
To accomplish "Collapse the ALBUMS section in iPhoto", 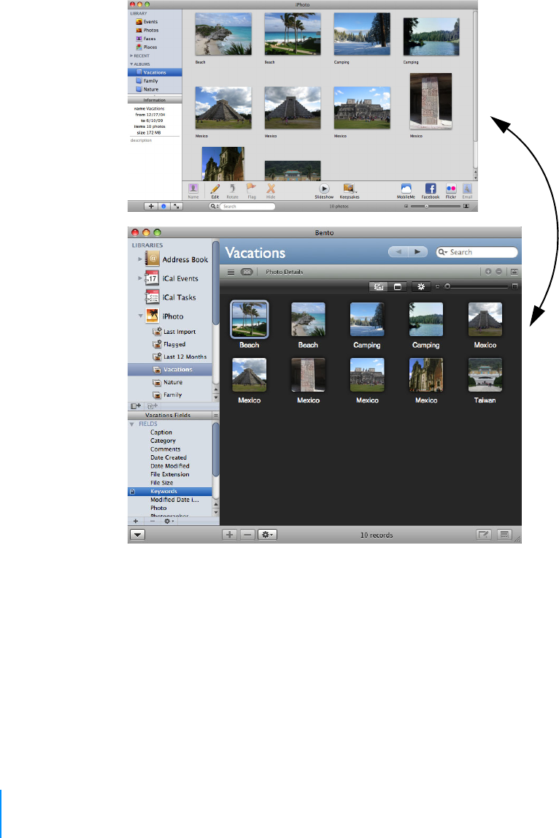I will pyautogui.click(x=131, y=64).
